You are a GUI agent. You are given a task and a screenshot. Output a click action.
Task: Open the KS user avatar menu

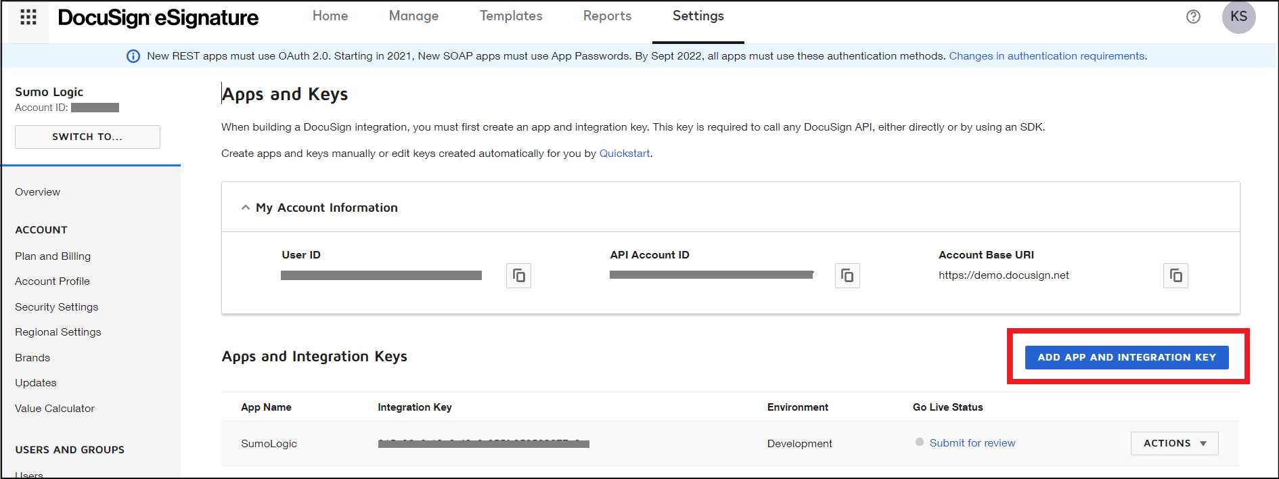1238,17
